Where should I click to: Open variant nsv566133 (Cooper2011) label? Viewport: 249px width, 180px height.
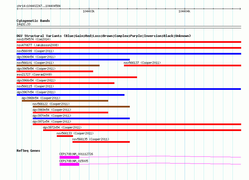[75, 133]
